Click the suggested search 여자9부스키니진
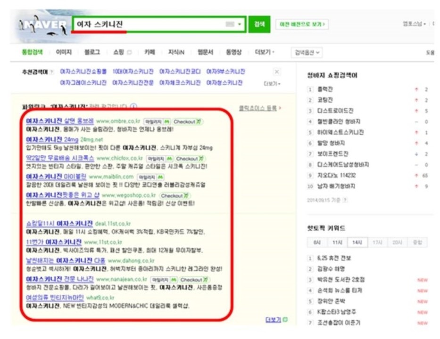Screen dimensions: 440x339 [225, 72]
